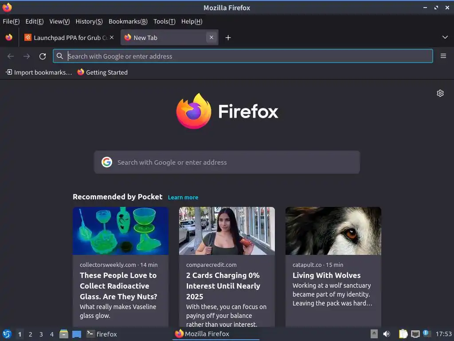
Task: Go forward one page
Action: click(27, 56)
